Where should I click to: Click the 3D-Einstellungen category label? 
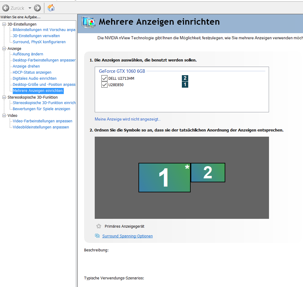(22, 24)
